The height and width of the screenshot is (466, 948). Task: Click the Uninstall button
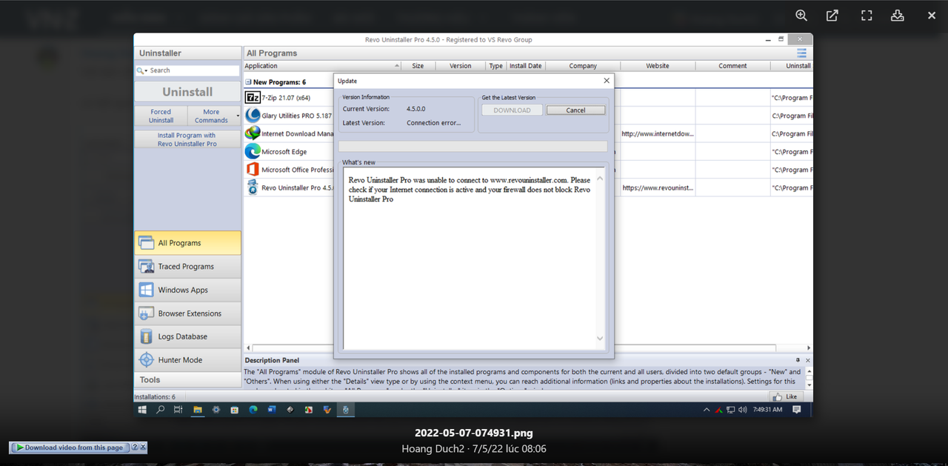point(188,92)
